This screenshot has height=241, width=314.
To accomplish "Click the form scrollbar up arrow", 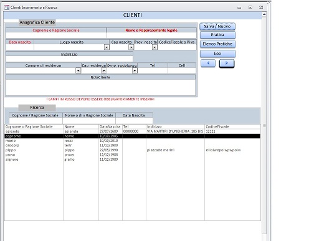I will click(x=264, y=14).
